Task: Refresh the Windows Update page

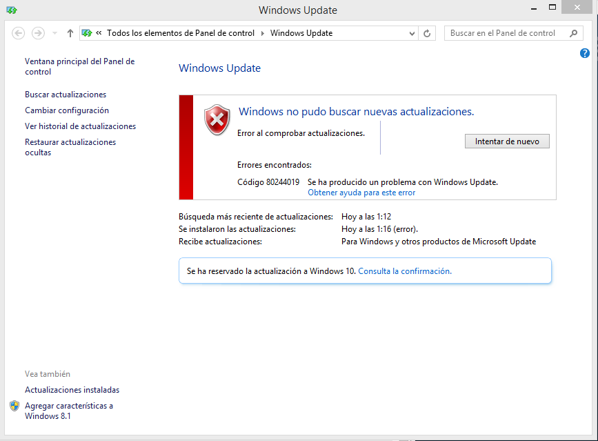Action: 427,34
